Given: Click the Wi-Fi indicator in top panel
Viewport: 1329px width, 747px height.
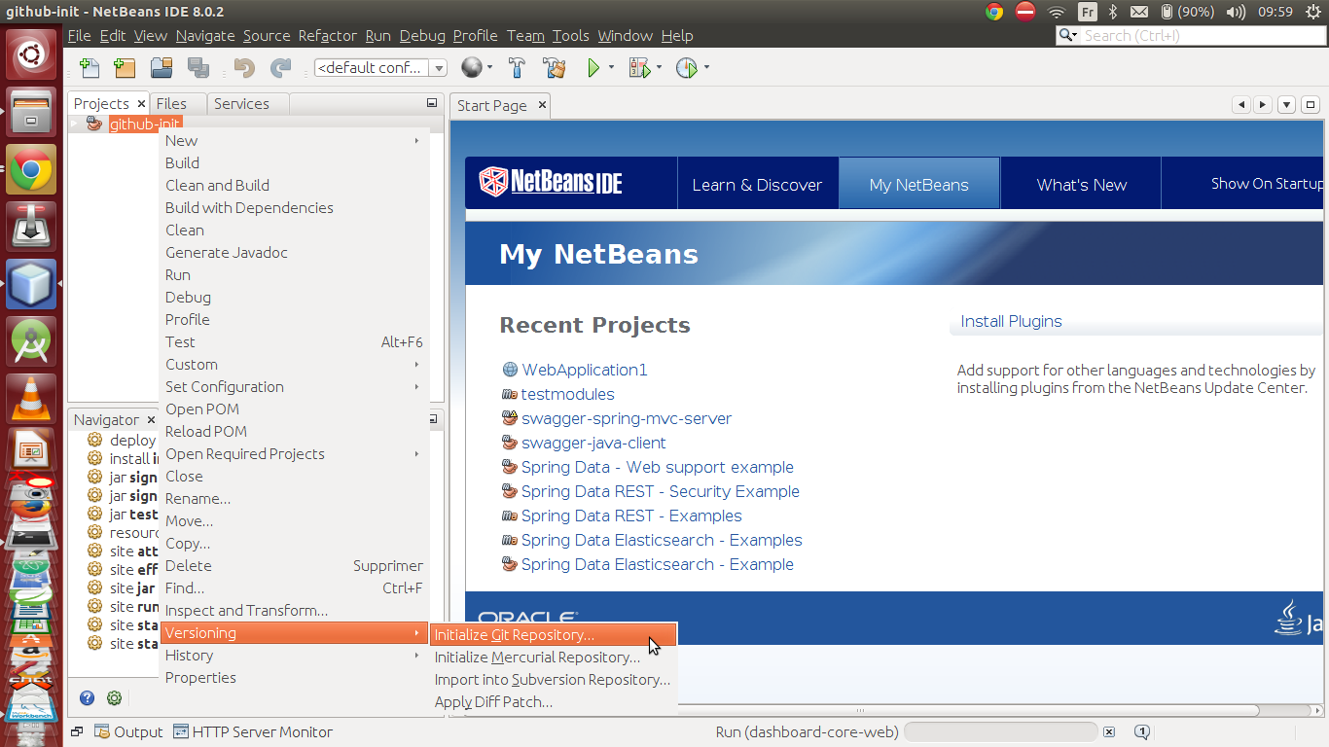Looking at the screenshot, I should 1057,12.
